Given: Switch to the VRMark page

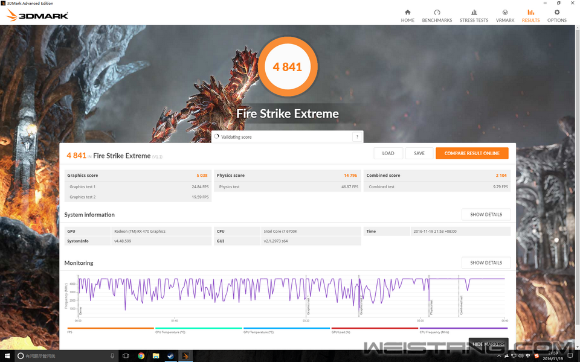Looking at the screenshot, I should coord(505,16).
